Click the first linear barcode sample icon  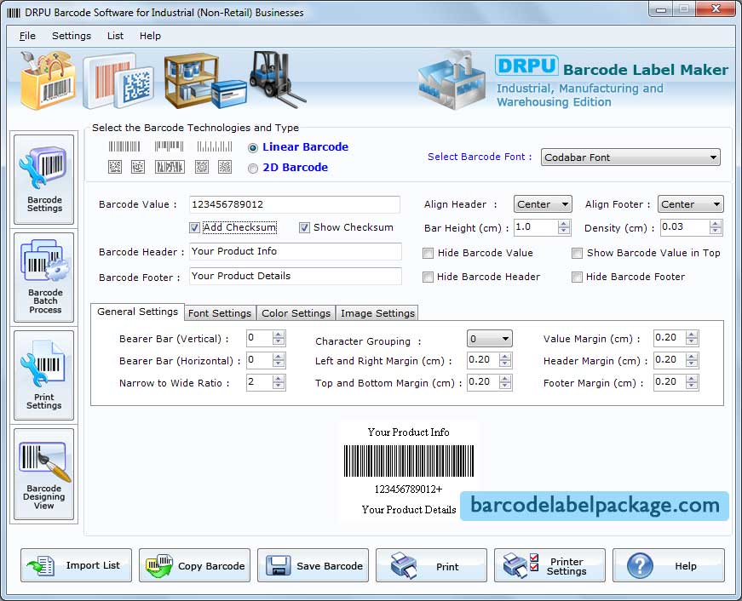click(124, 146)
